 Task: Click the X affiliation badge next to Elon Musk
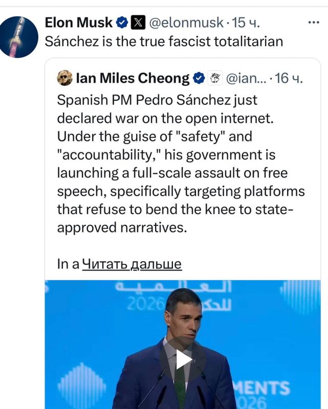(138, 22)
